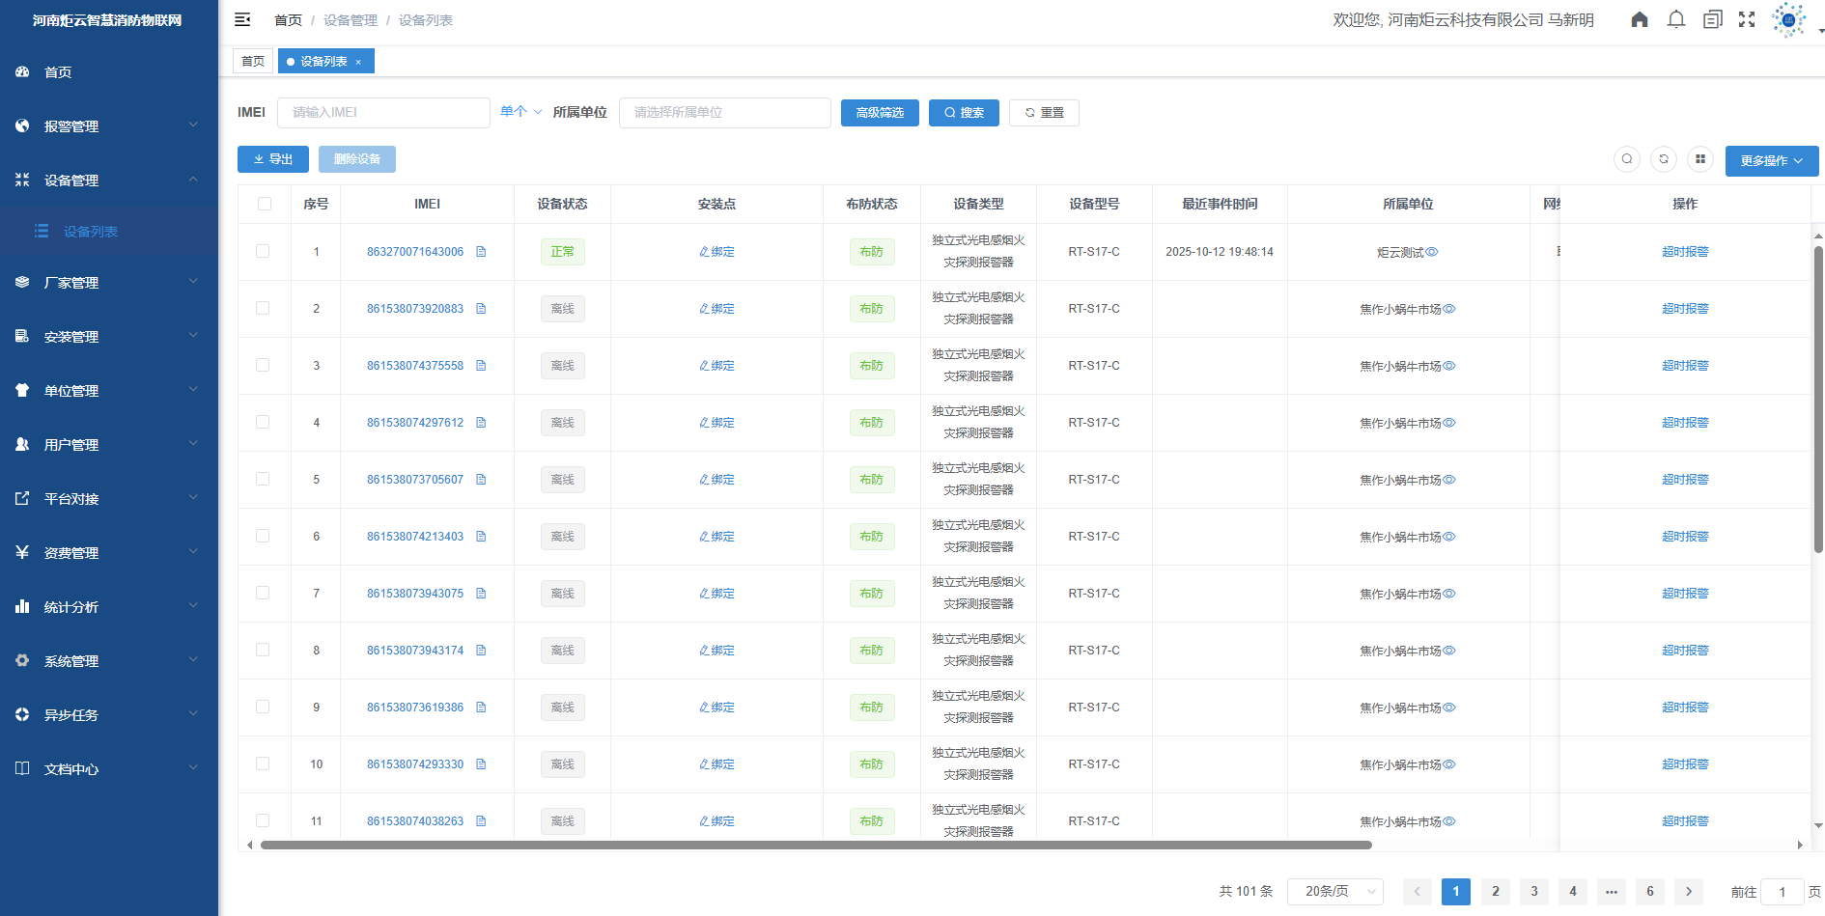
Task: Open the 更多操作 dropdown
Action: tap(1771, 160)
